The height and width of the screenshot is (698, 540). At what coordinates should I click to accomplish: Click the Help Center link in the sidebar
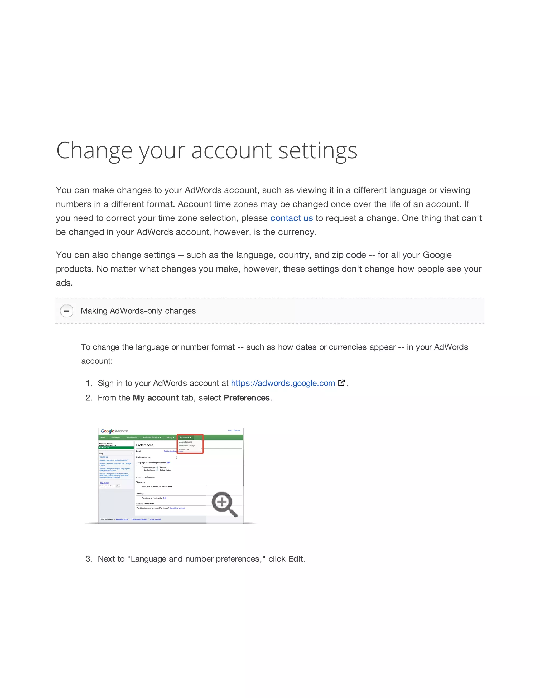(104, 483)
